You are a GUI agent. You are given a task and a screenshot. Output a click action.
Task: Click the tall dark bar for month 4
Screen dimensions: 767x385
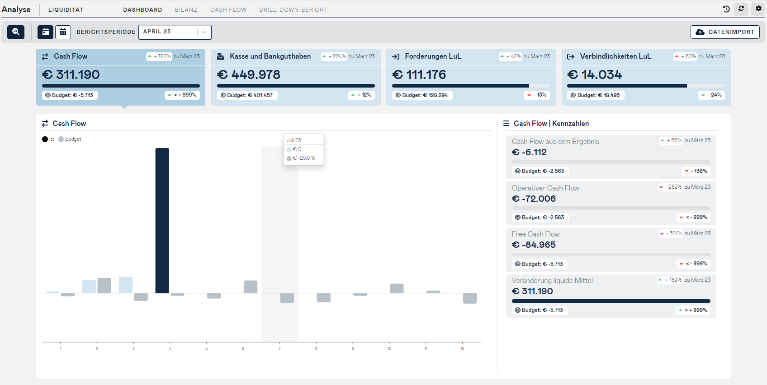(x=162, y=221)
